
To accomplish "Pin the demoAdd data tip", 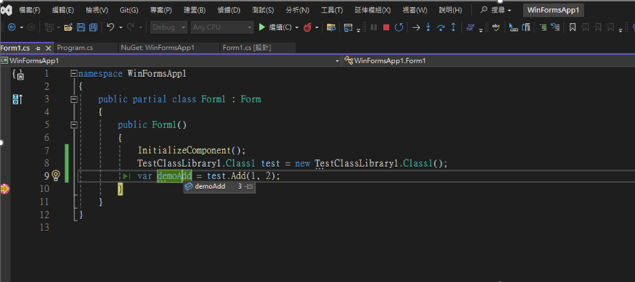I will (249, 187).
